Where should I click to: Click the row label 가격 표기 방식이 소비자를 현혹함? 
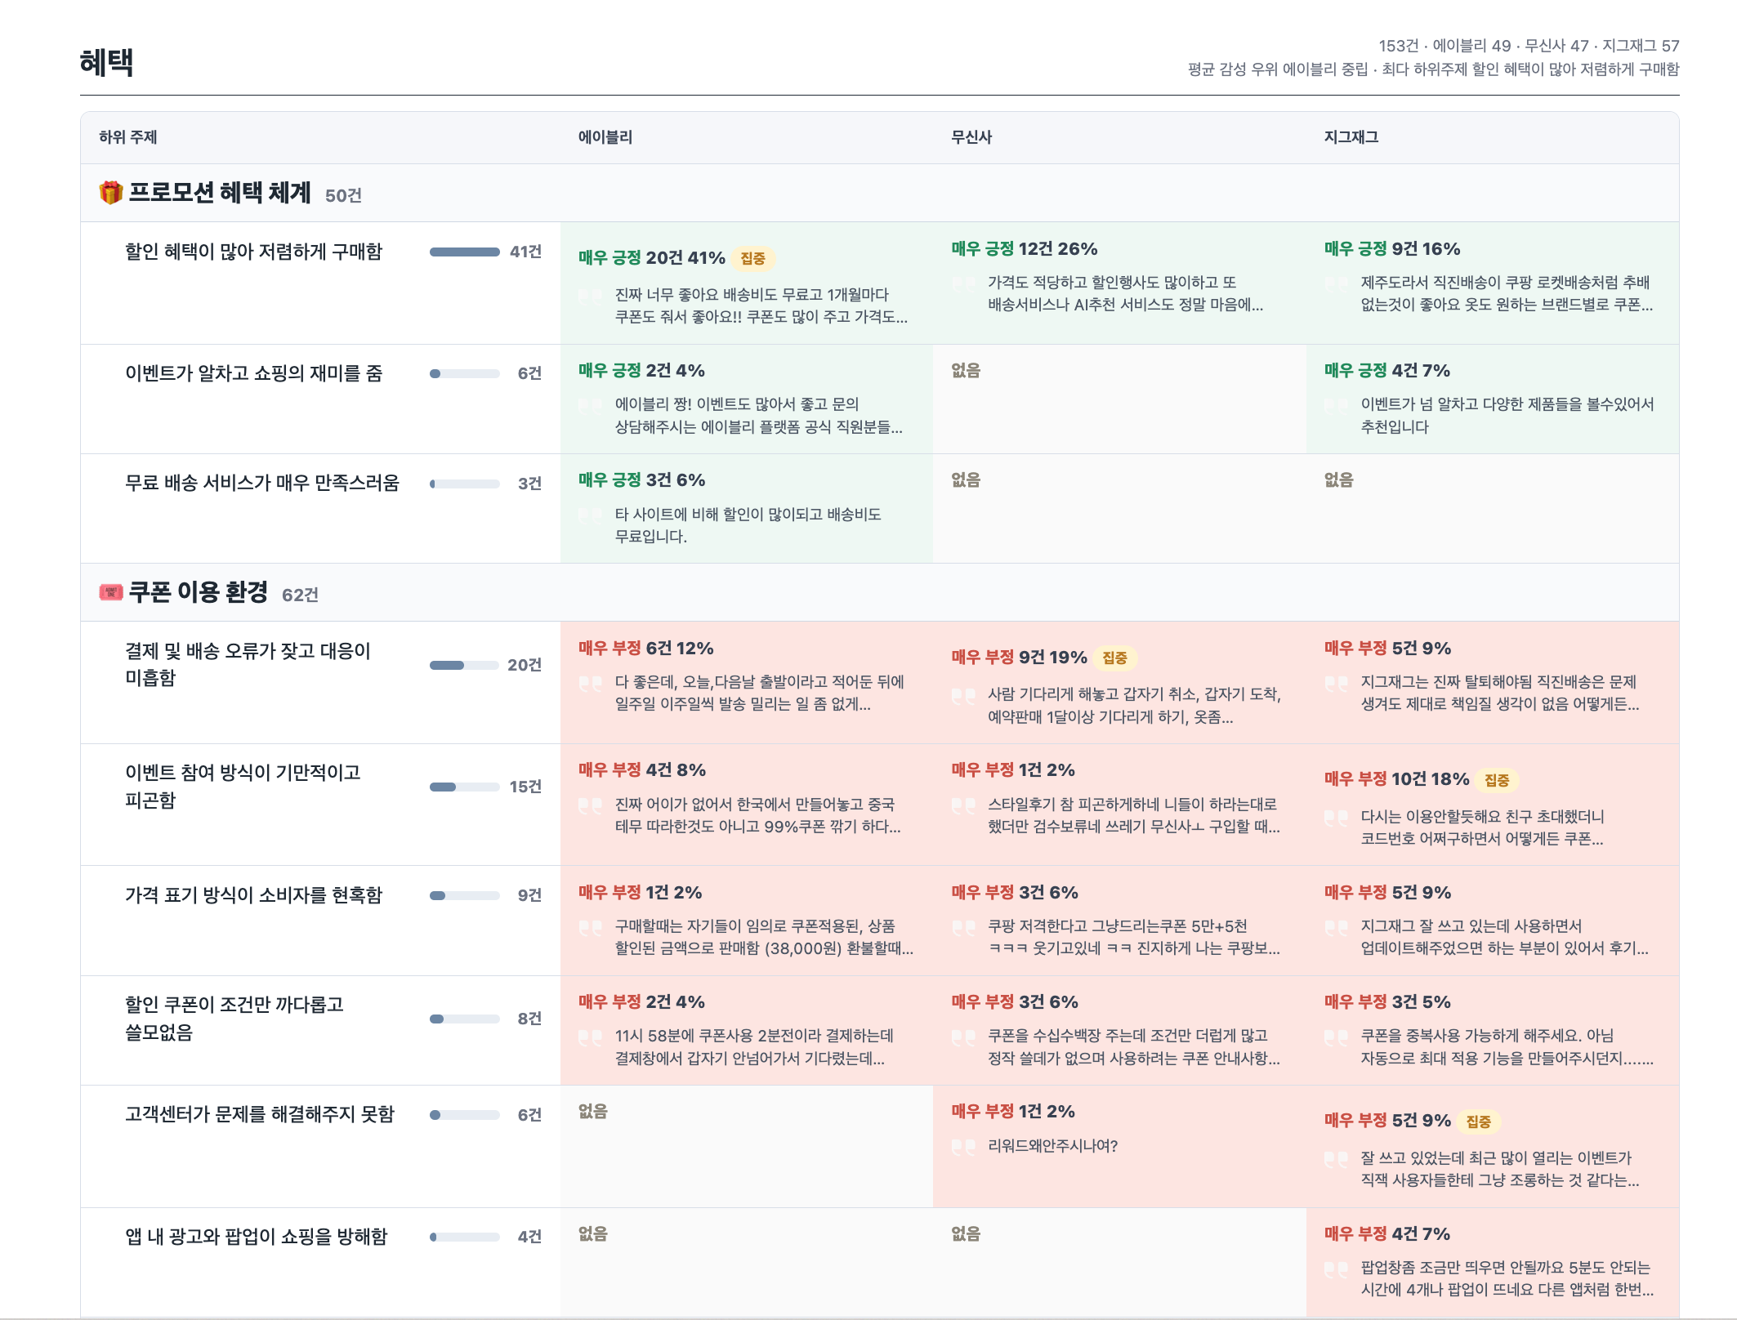pos(253,895)
